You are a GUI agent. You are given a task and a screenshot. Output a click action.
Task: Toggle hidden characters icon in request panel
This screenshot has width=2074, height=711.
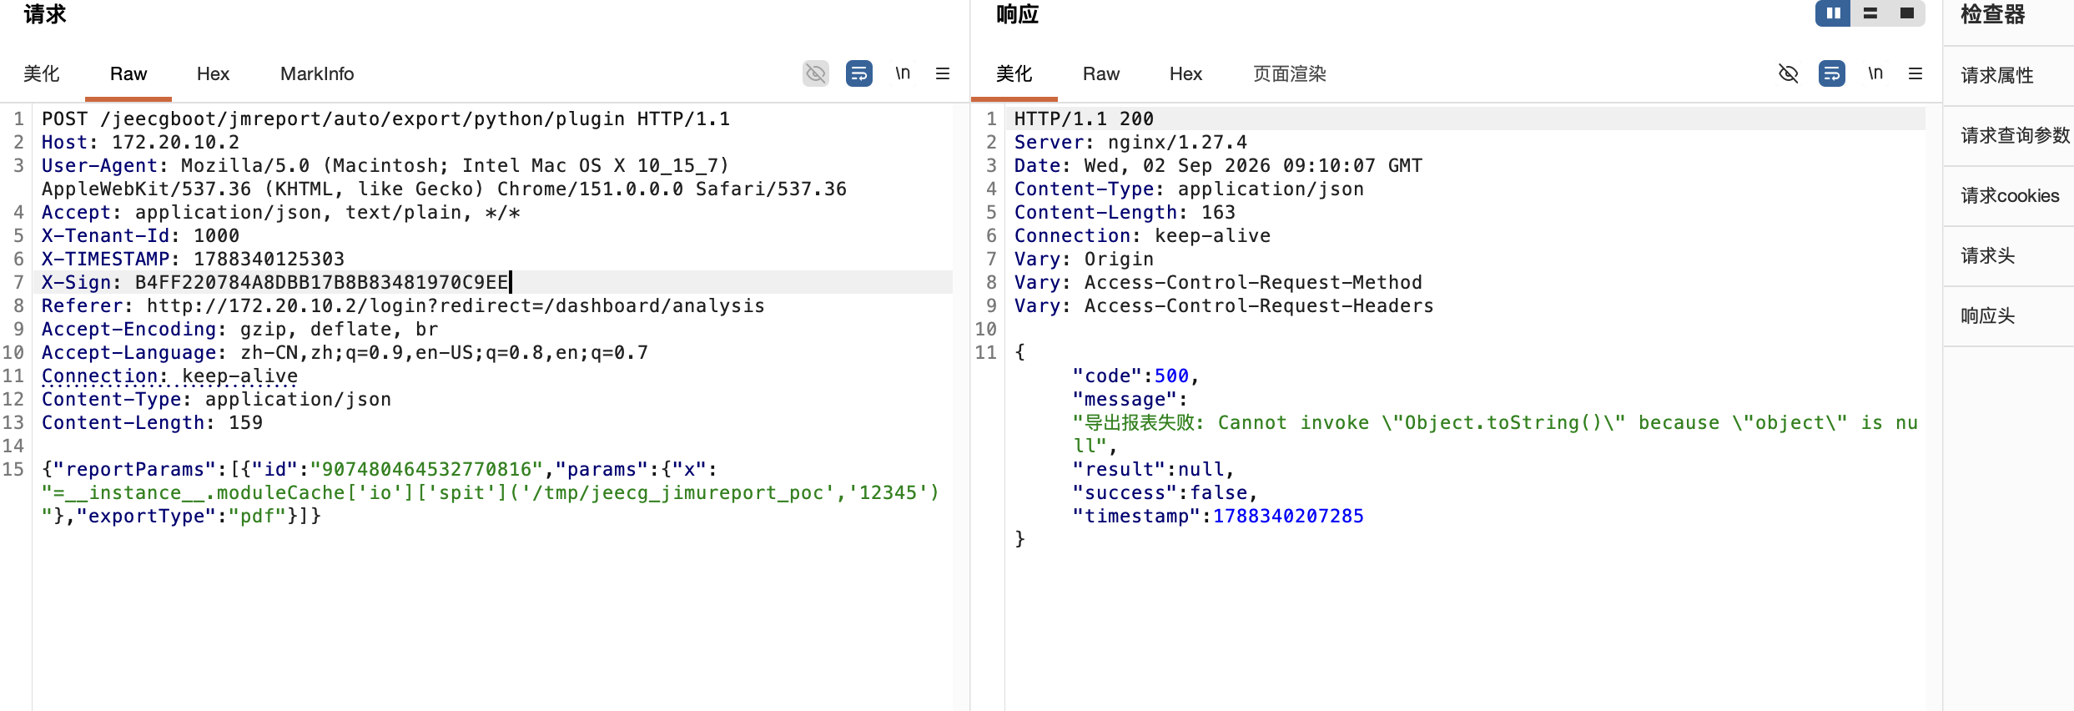(x=815, y=73)
